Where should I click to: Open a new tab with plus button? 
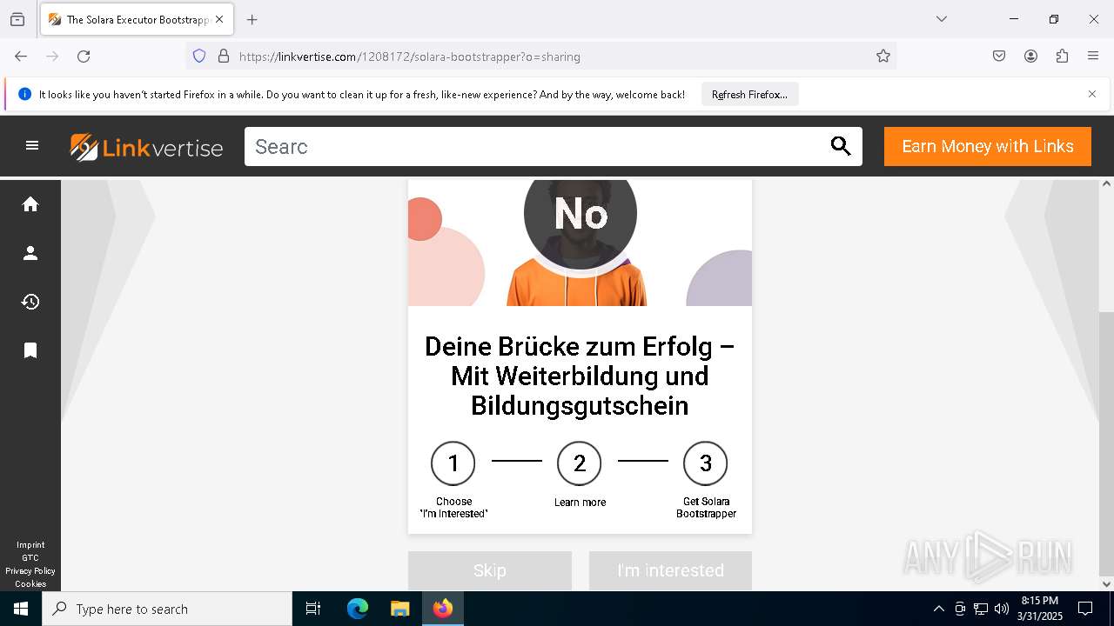pyautogui.click(x=252, y=19)
